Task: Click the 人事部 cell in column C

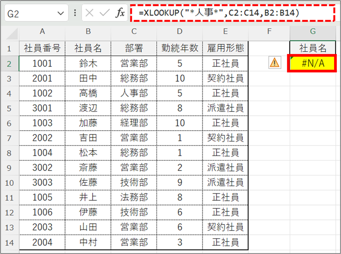Action: 134,93
